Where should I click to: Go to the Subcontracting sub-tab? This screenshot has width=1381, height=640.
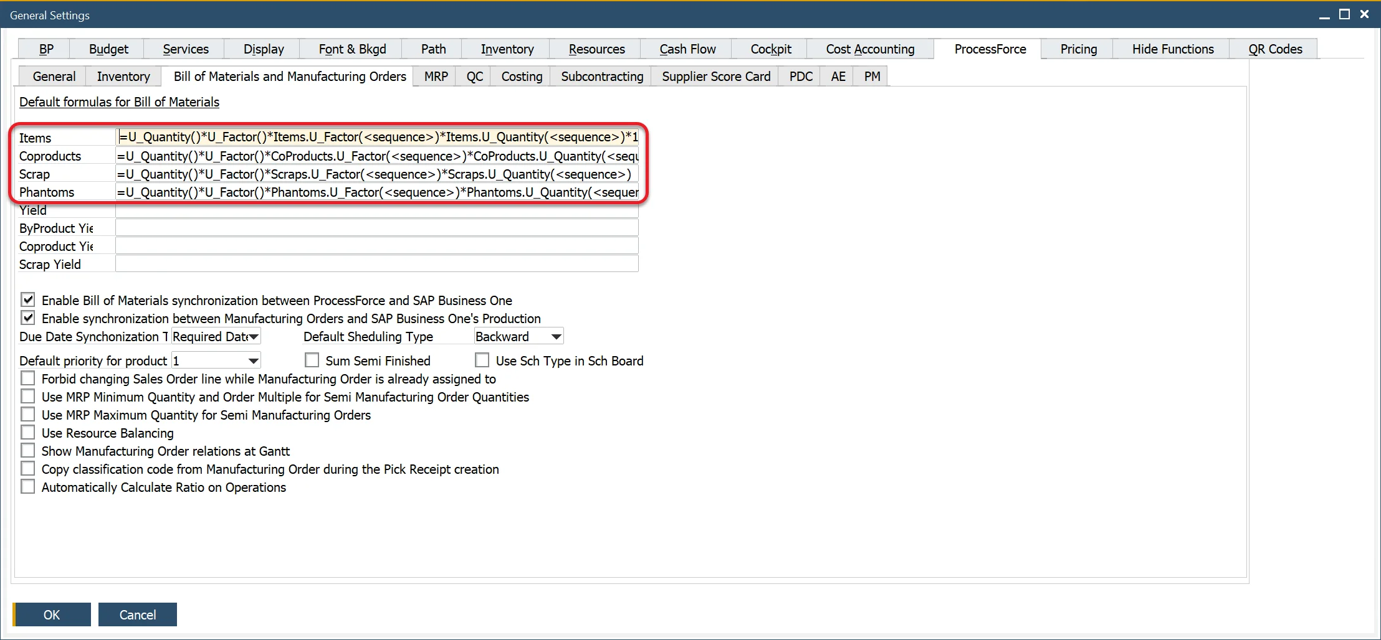601,77
